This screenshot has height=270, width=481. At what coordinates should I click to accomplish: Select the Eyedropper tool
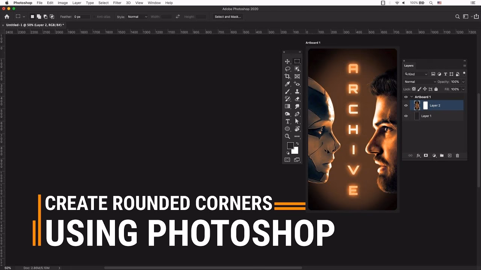287,84
